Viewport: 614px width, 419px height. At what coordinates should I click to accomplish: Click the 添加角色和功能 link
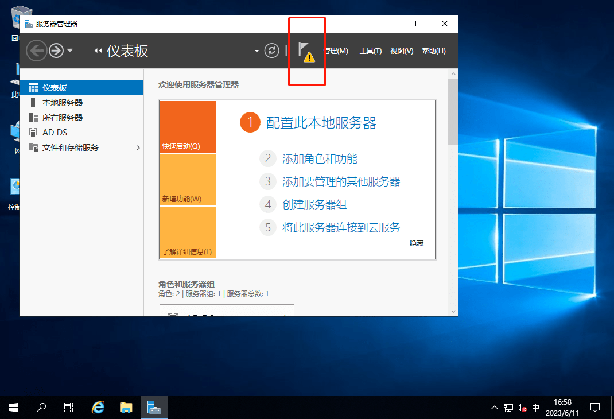[320, 158]
